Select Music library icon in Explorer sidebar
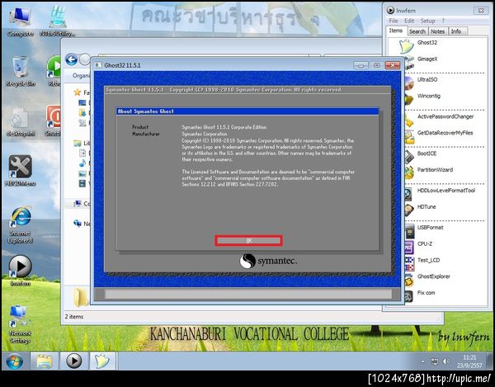Screen dimensions: 495x387 pyautogui.click(x=82, y=163)
